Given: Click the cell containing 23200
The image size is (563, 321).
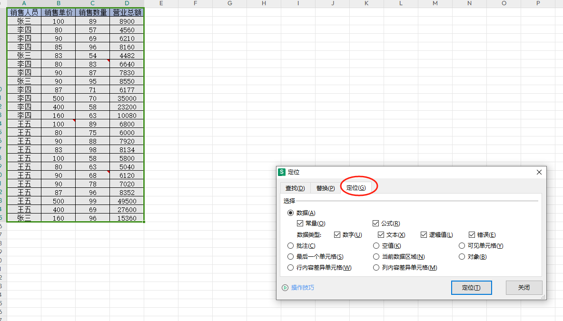Looking at the screenshot, I should tap(127, 107).
